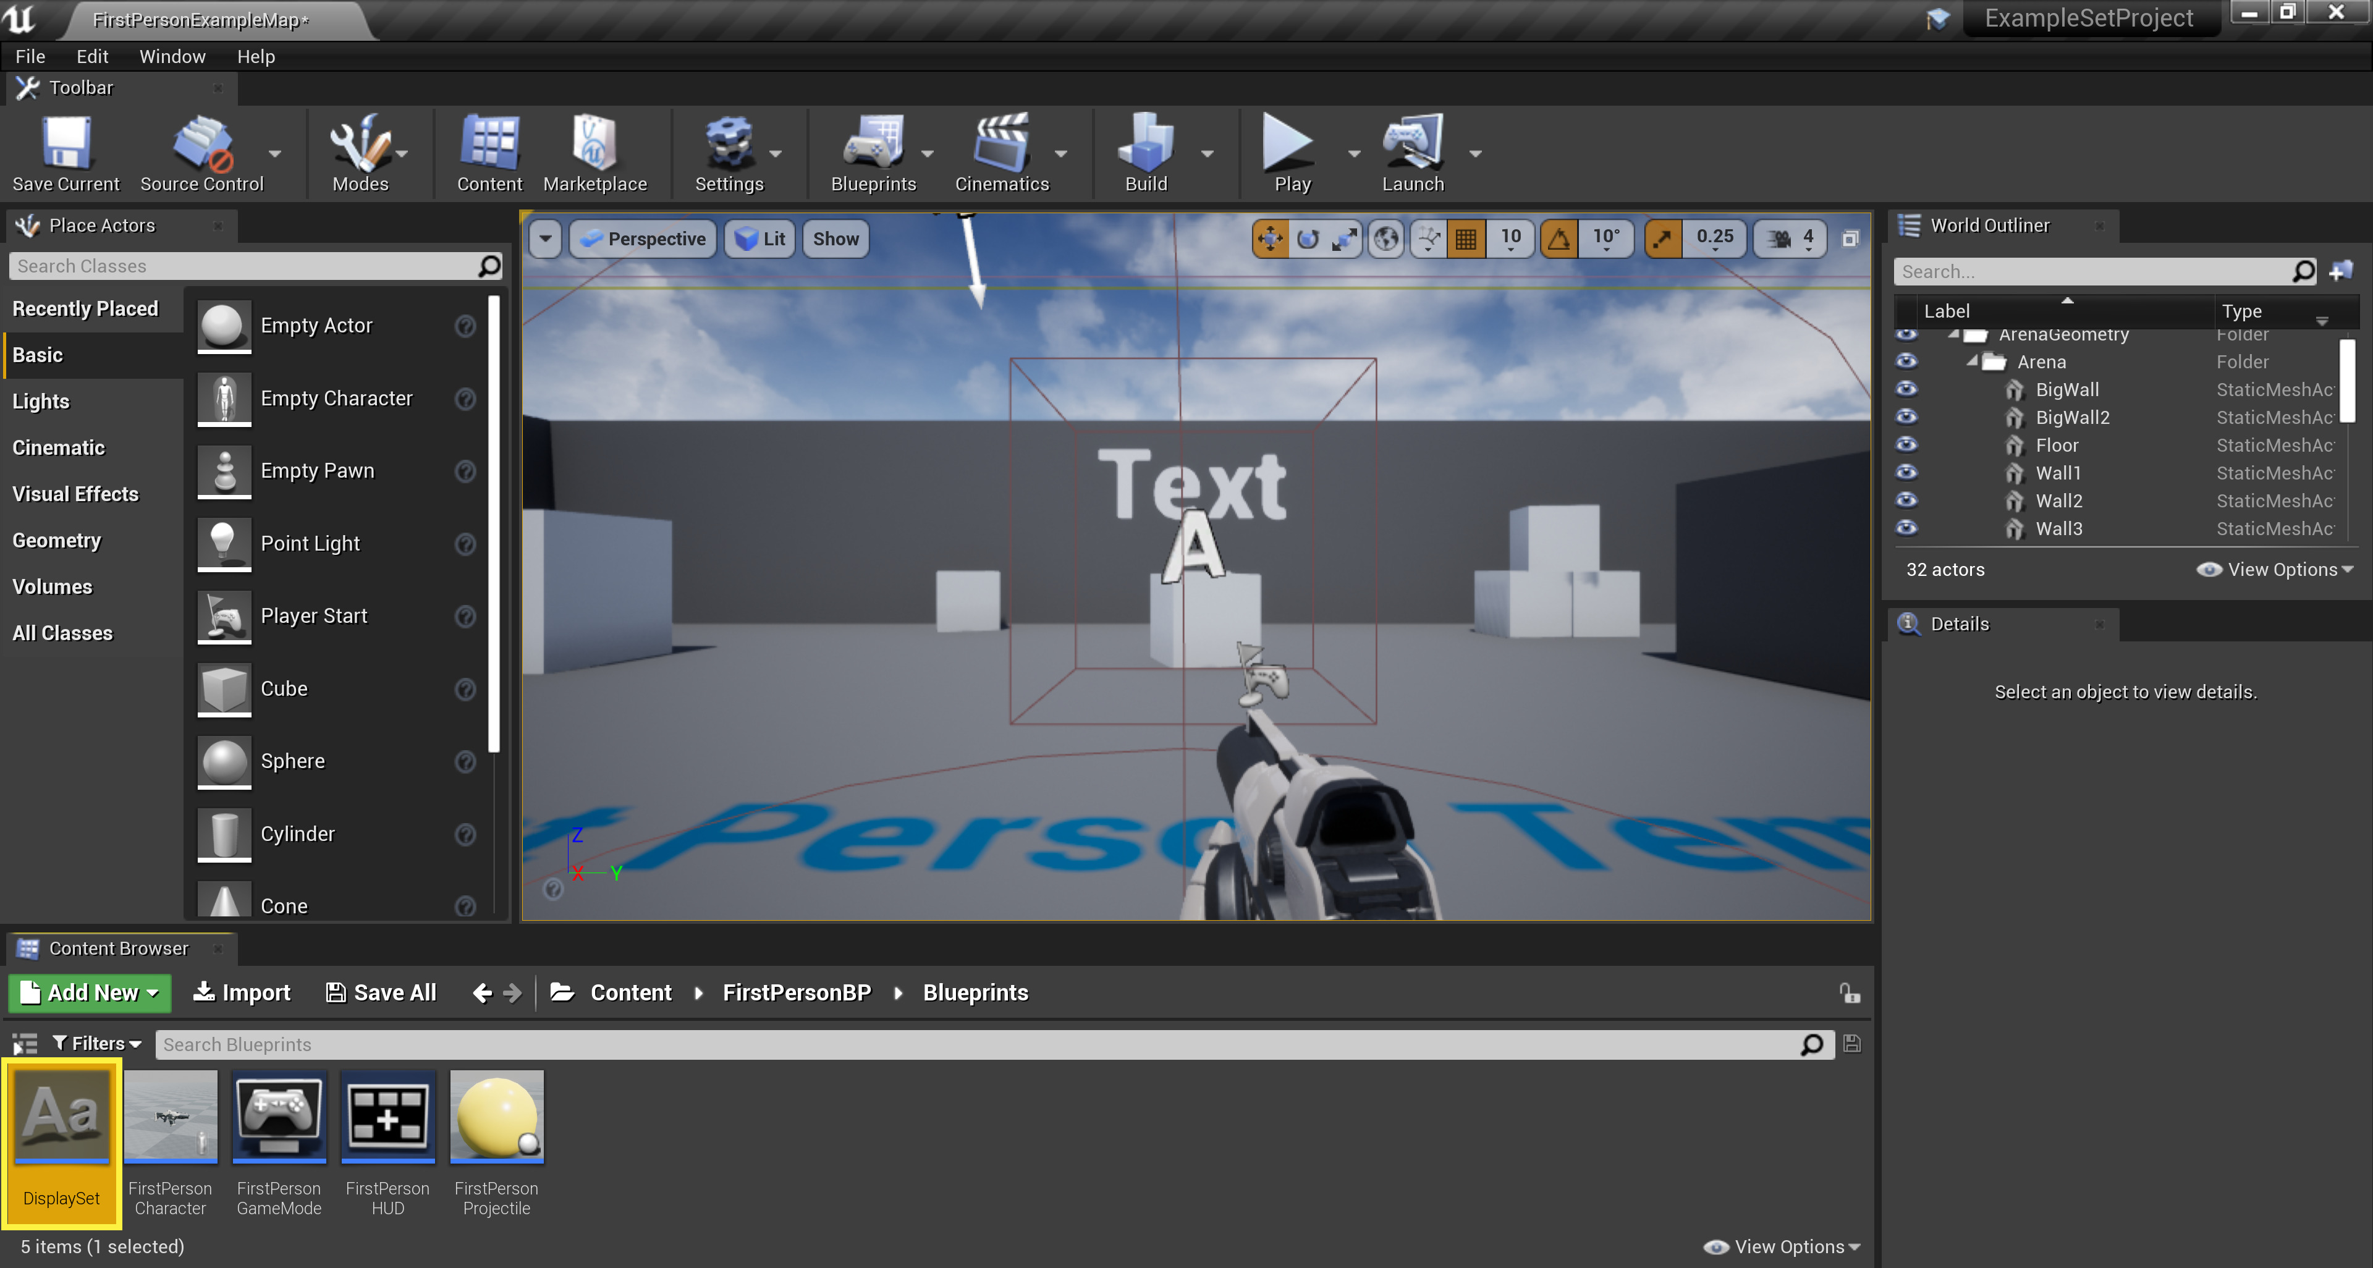Toggle visibility of the Floor actor

1907,445
